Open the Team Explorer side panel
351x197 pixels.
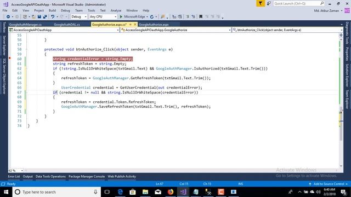tap(347, 100)
